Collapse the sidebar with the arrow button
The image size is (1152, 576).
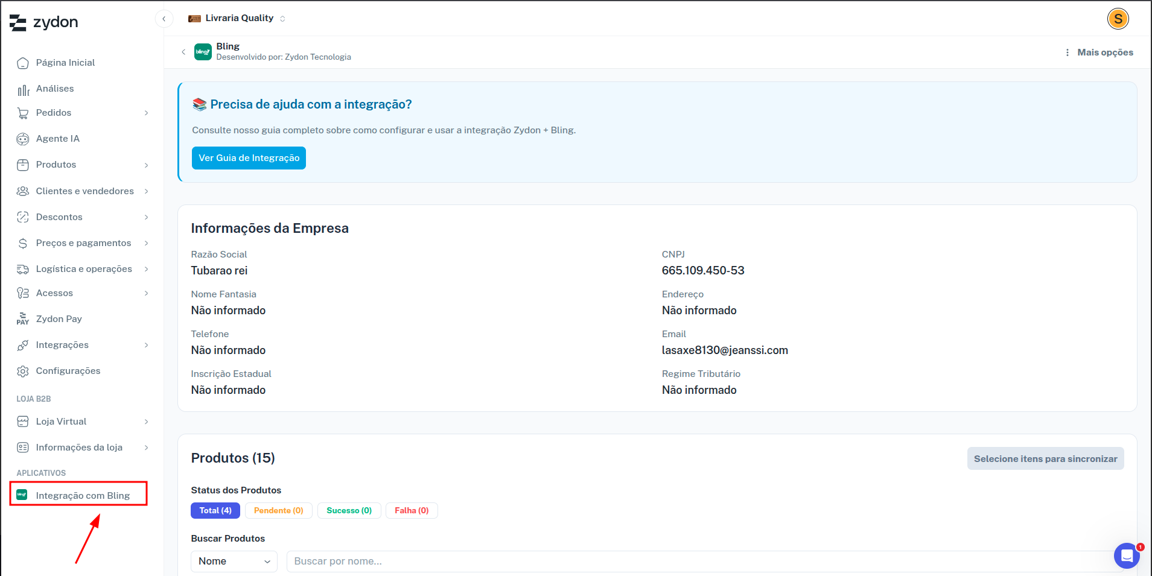click(x=164, y=19)
